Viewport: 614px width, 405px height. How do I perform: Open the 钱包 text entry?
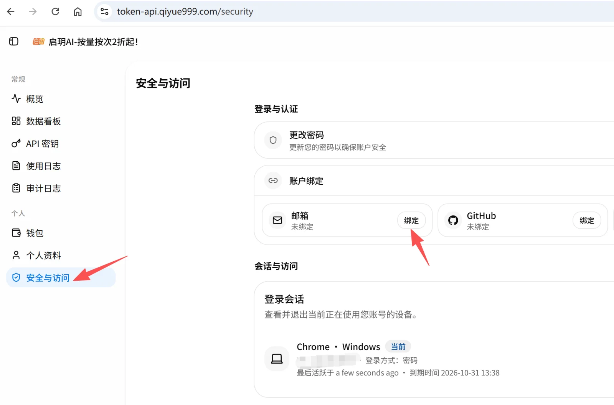(35, 233)
